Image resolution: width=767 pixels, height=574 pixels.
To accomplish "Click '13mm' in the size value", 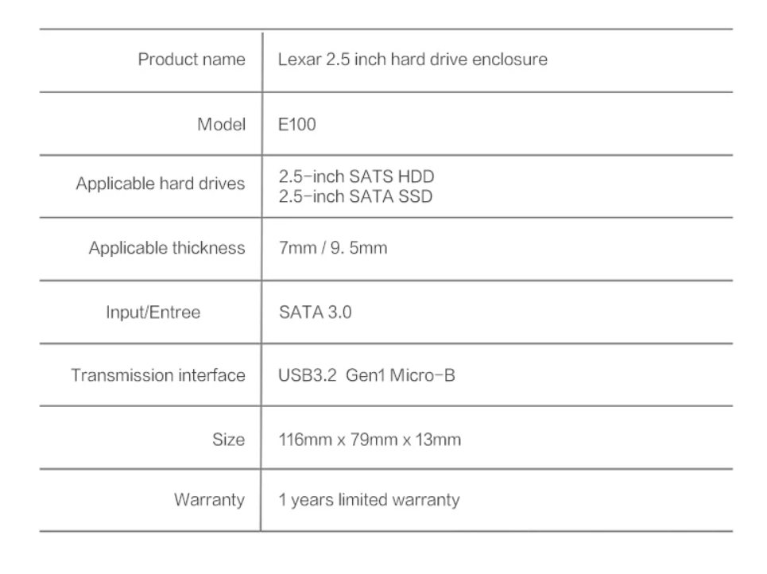I will [x=438, y=440].
